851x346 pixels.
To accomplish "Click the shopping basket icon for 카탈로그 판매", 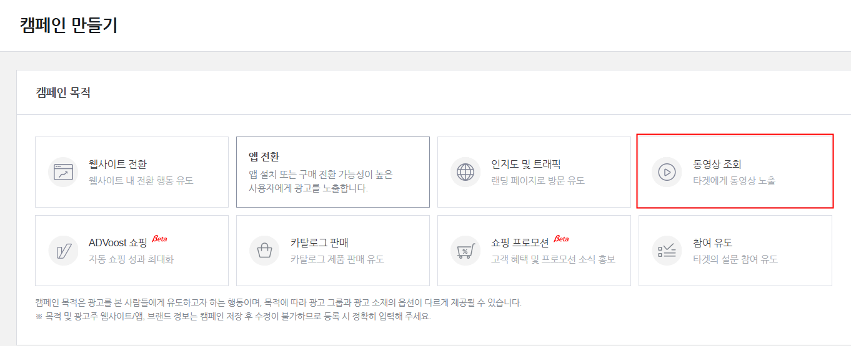I will (x=264, y=251).
